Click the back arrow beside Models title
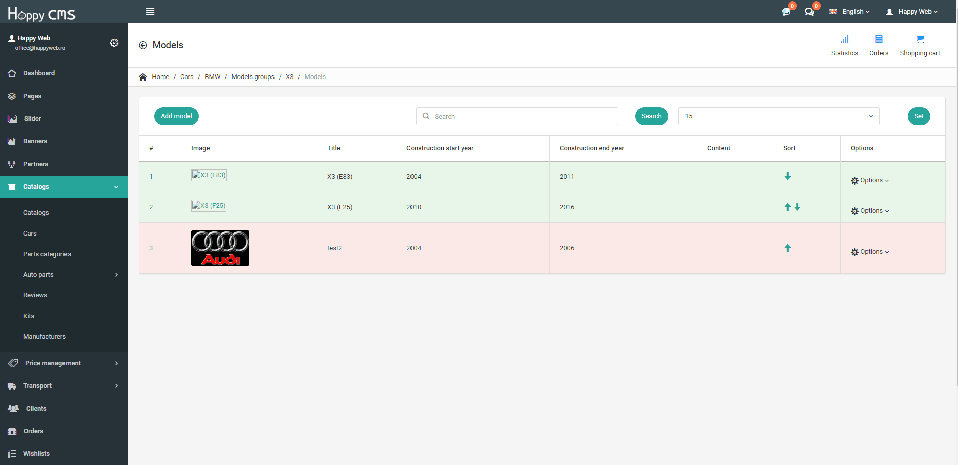The width and height of the screenshot is (958, 465). pos(143,45)
